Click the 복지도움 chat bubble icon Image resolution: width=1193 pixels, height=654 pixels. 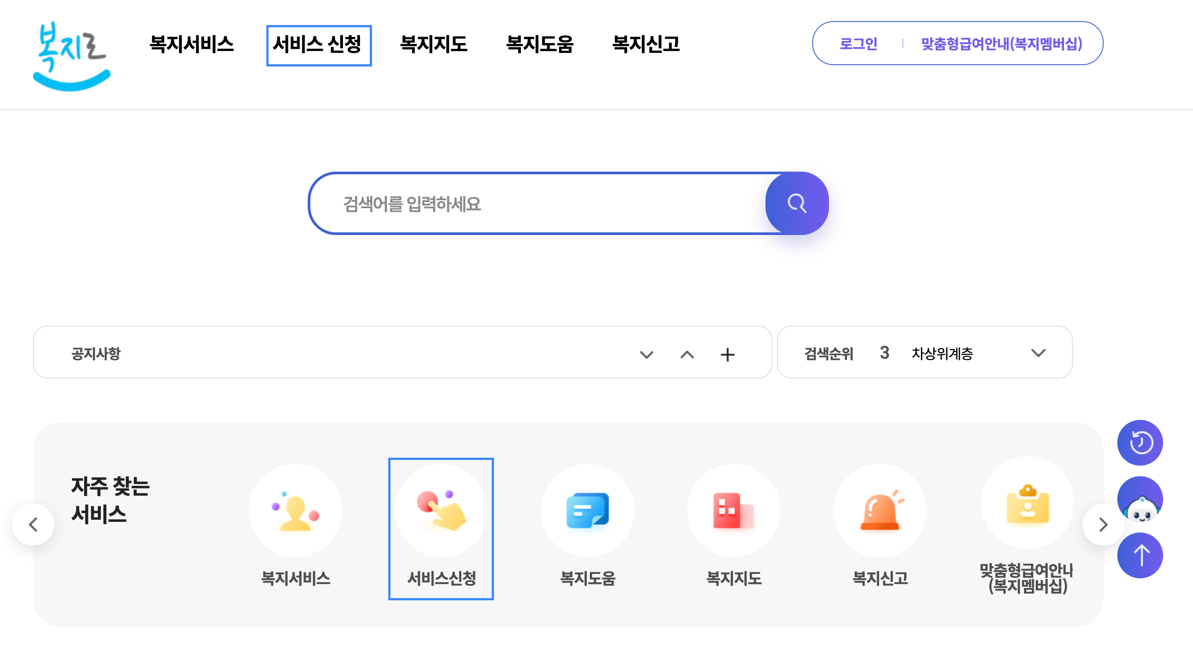tap(587, 511)
